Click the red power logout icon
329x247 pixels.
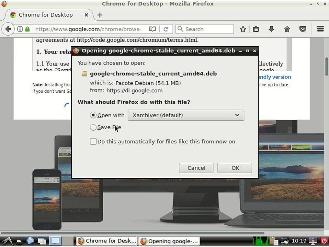324,241
